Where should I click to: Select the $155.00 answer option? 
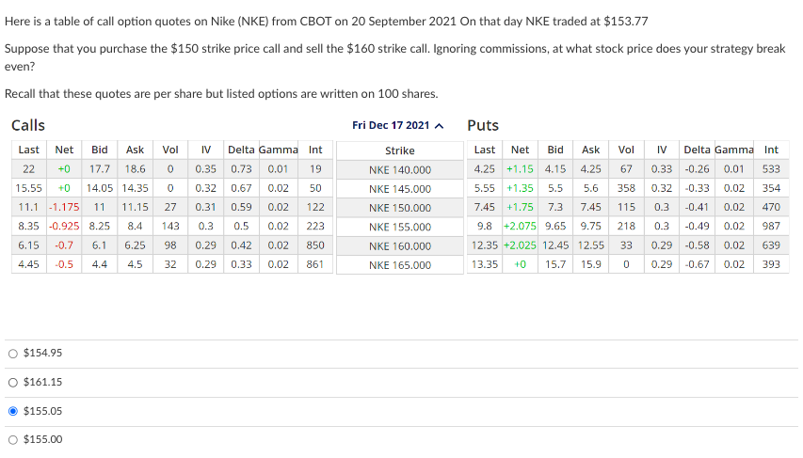[13, 439]
